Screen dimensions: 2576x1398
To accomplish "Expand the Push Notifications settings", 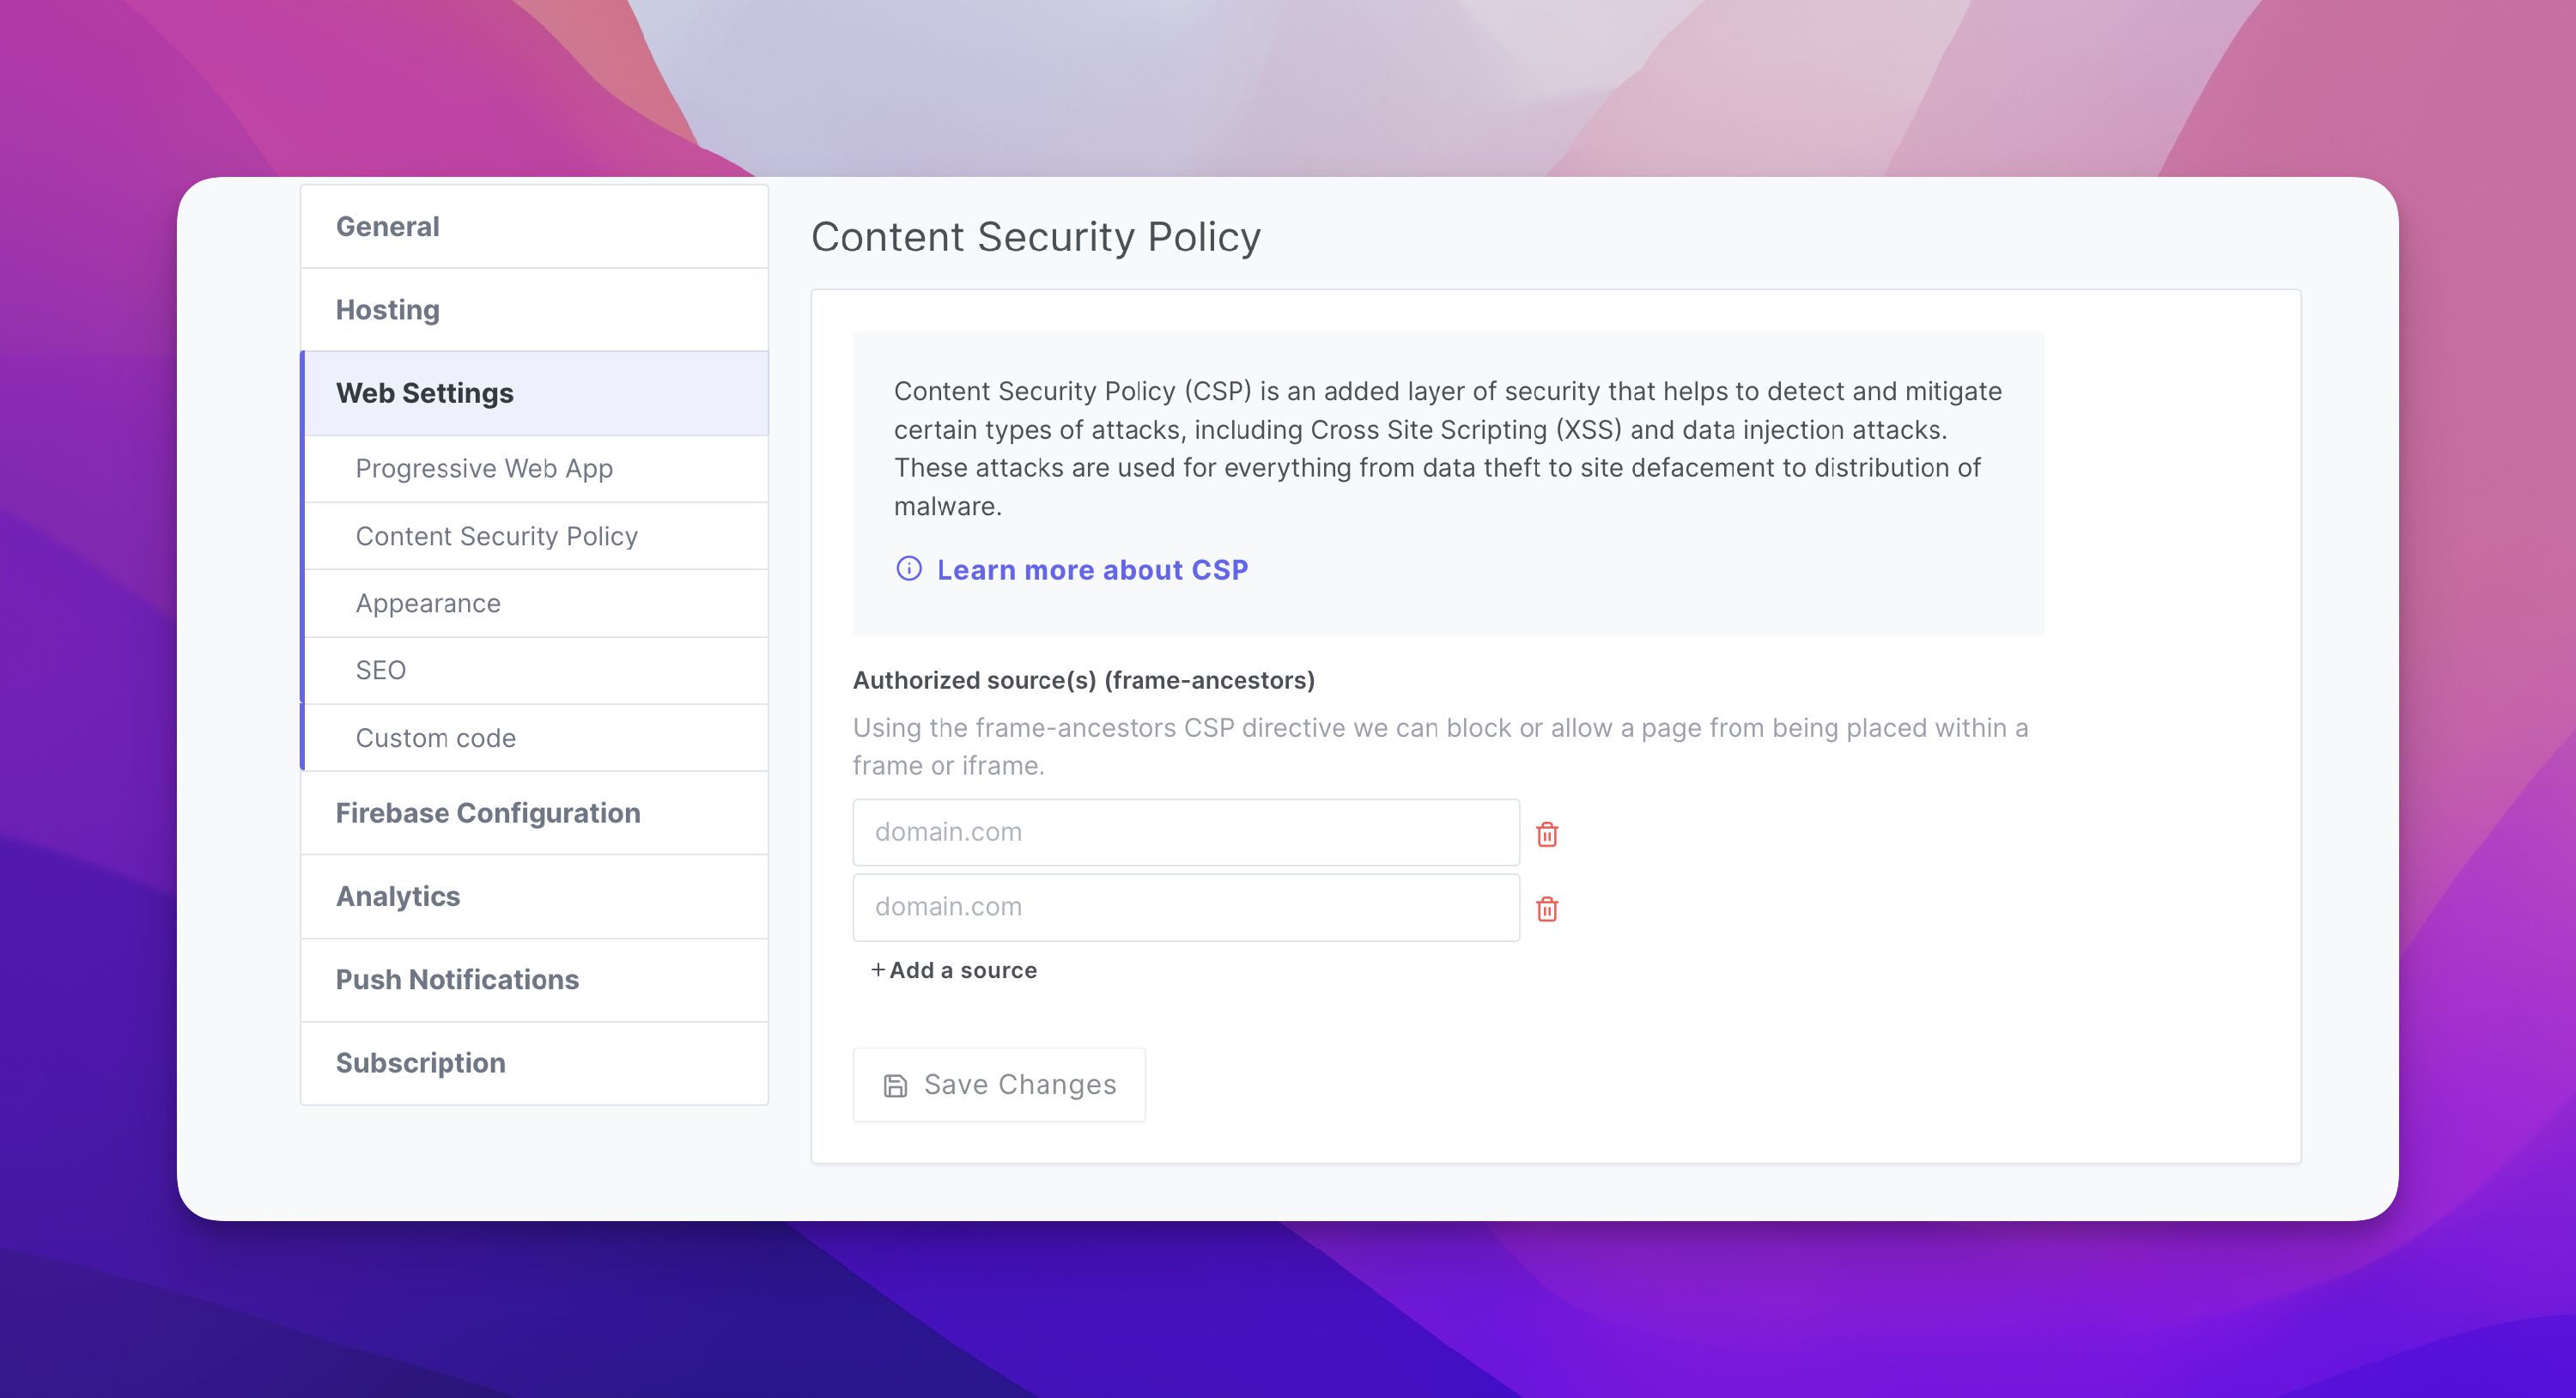I will click(x=457, y=980).
